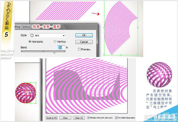Click the red arrow between stripe shapes
This screenshot has height=122, width=178.
pos(95,14)
